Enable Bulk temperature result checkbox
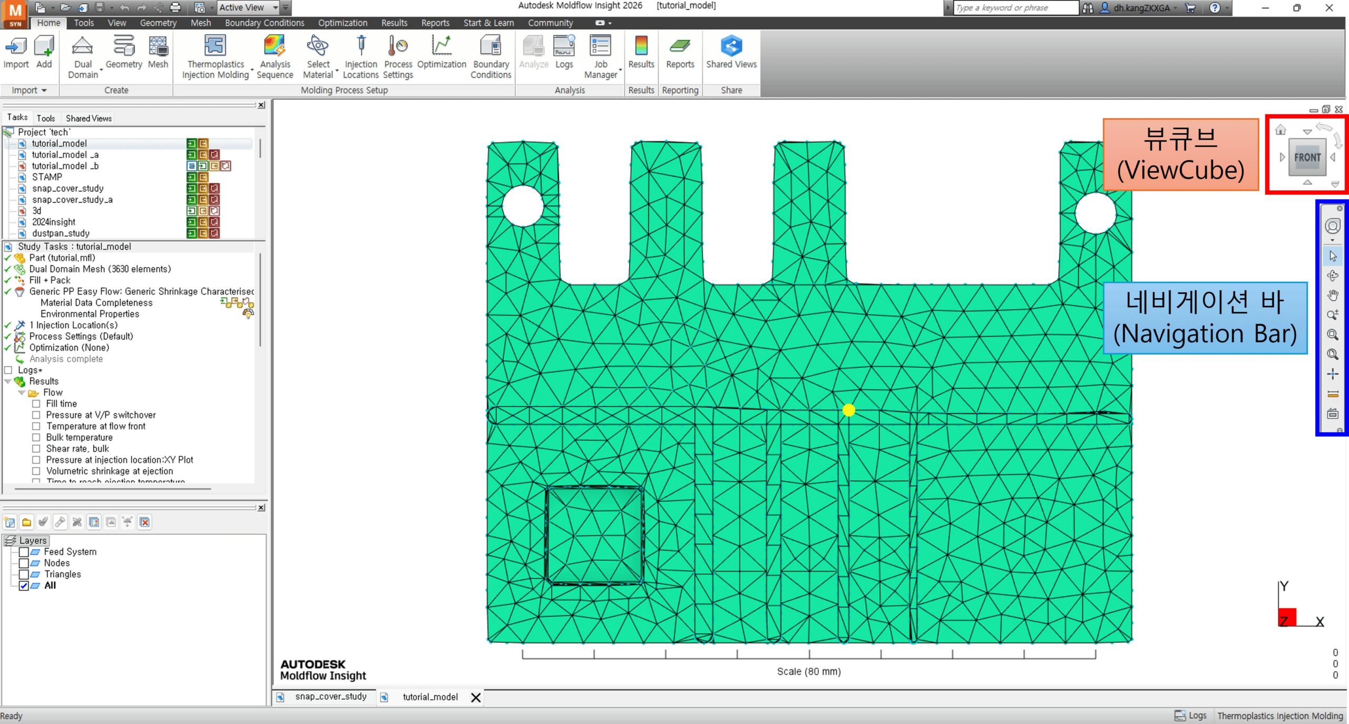 (36, 437)
